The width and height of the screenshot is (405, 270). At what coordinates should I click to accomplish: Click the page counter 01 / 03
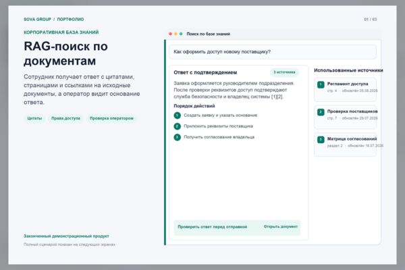point(371,20)
